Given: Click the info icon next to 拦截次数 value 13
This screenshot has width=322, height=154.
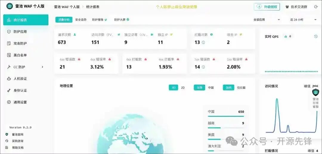Looking at the screenshot, I should tap(203, 43).
